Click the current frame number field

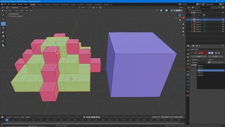tap(156, 117)
